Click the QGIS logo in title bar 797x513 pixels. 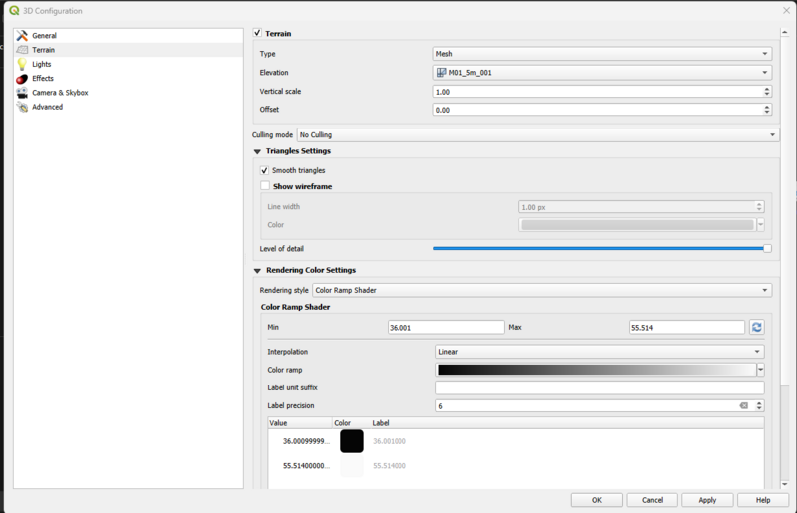pos(14,11)
